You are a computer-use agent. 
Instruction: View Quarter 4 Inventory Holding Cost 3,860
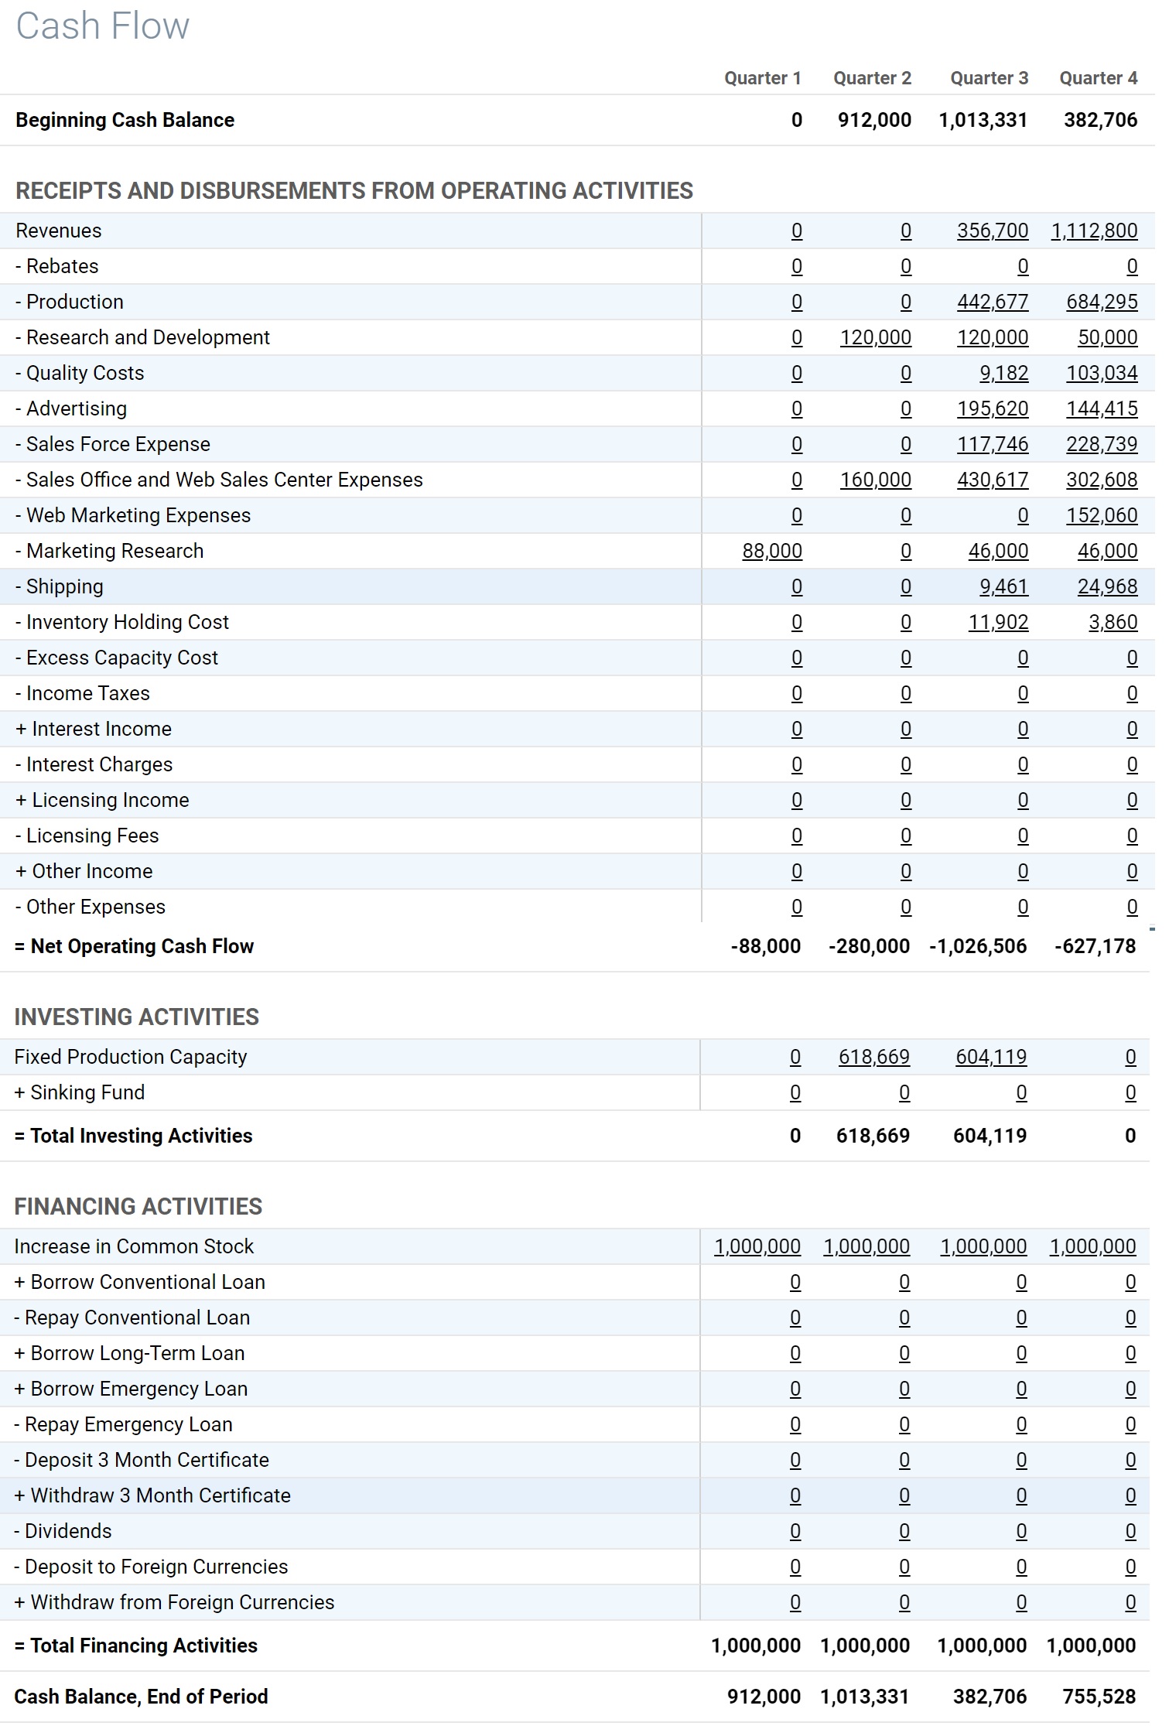point(1113,622)
